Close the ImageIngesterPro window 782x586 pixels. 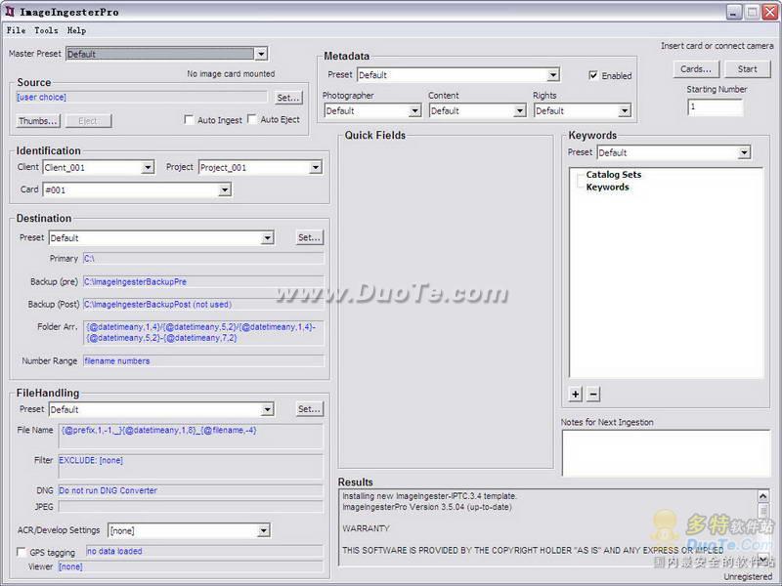(x=769, y=12)
